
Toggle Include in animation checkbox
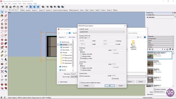click(155, 89)
